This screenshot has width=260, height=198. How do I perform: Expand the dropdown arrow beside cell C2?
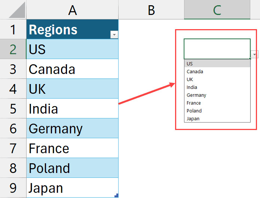tap(255, 55)
